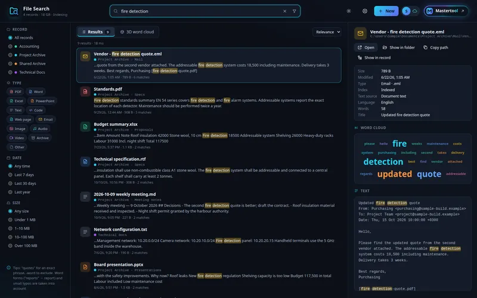This screenshot has width=477, height=298.
Task: Open Standards.pdf result title
Action: (x=108, y=89)
